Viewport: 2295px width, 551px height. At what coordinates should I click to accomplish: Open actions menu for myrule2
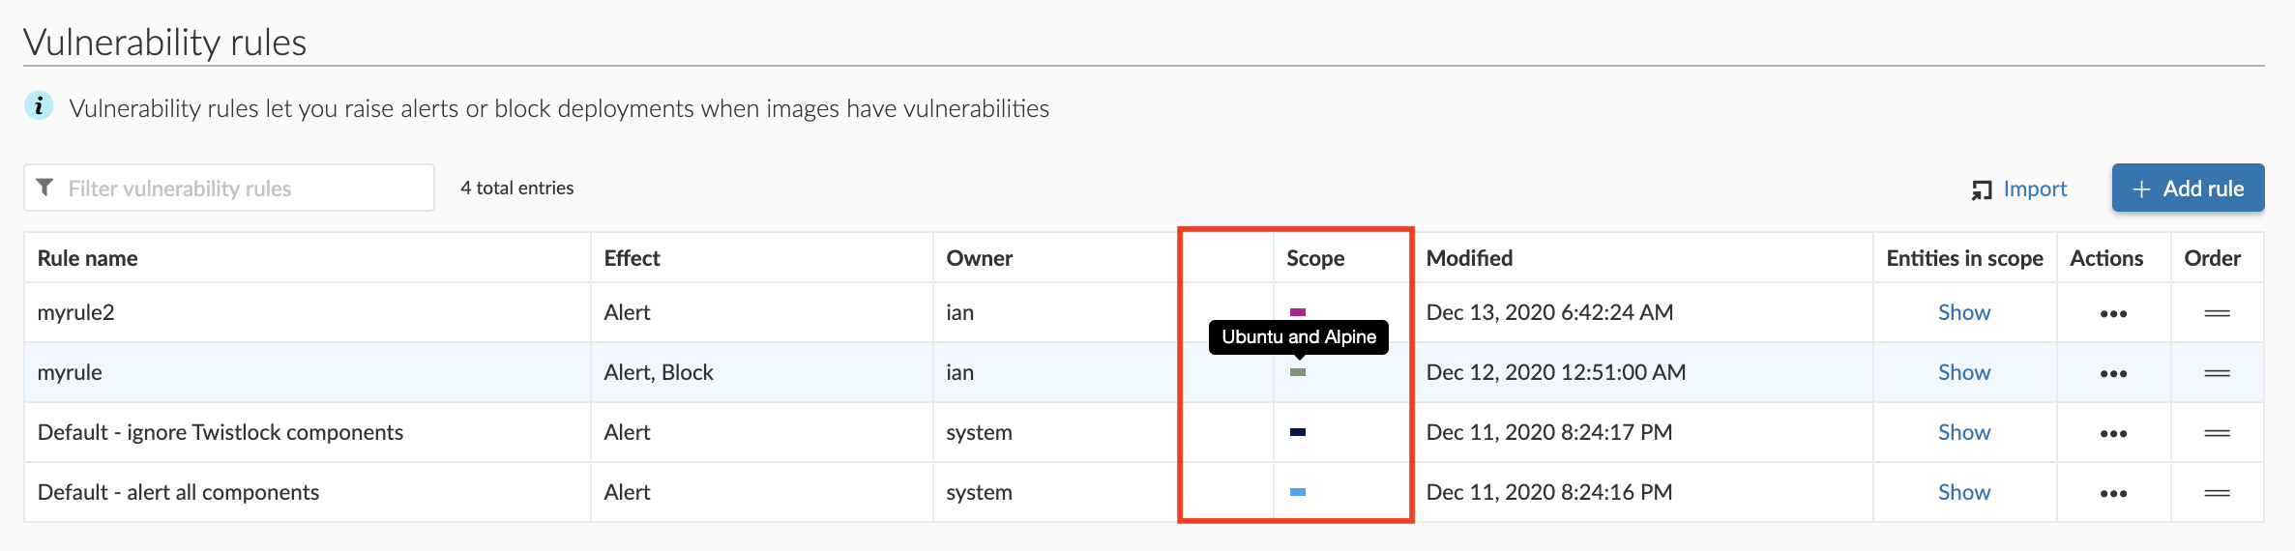pos(2113,313)
